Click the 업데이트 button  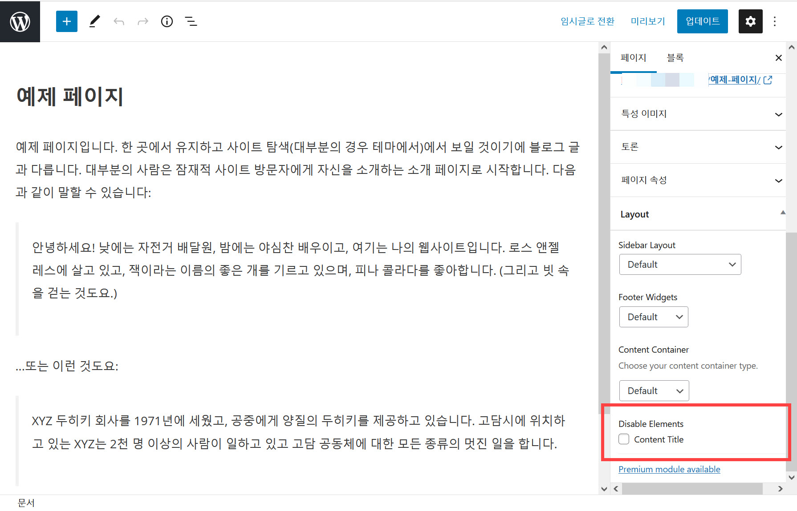pos(702,21)
